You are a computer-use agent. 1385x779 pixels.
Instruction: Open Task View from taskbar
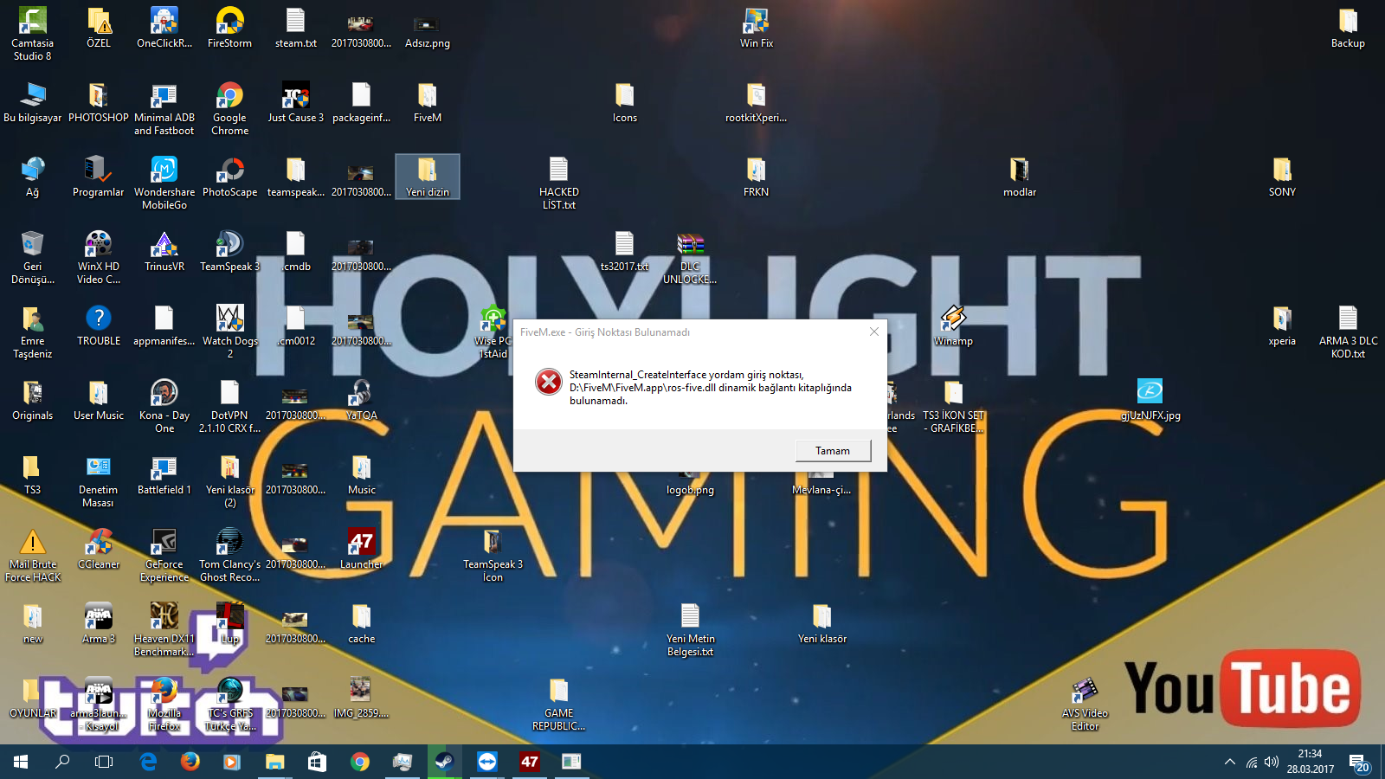(104, 762)
